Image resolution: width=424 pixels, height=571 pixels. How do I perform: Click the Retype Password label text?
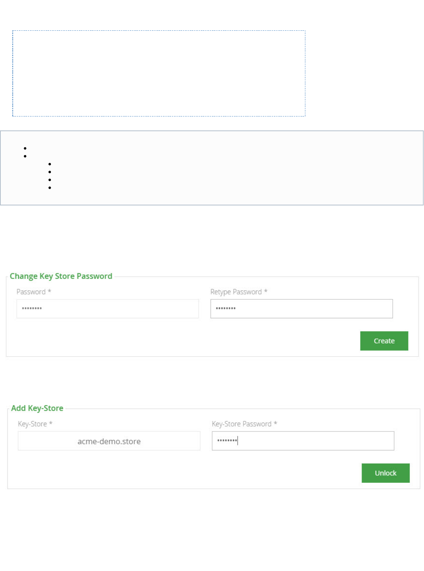click(236, 292)
